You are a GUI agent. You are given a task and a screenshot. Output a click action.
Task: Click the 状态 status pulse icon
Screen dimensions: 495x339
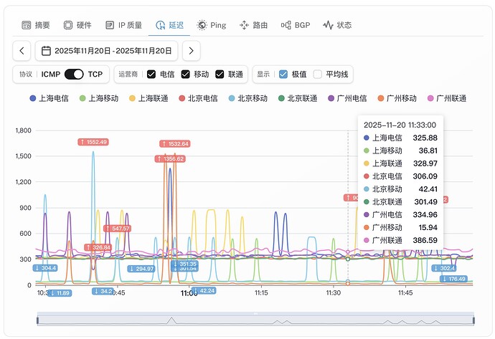pos(328,25)
